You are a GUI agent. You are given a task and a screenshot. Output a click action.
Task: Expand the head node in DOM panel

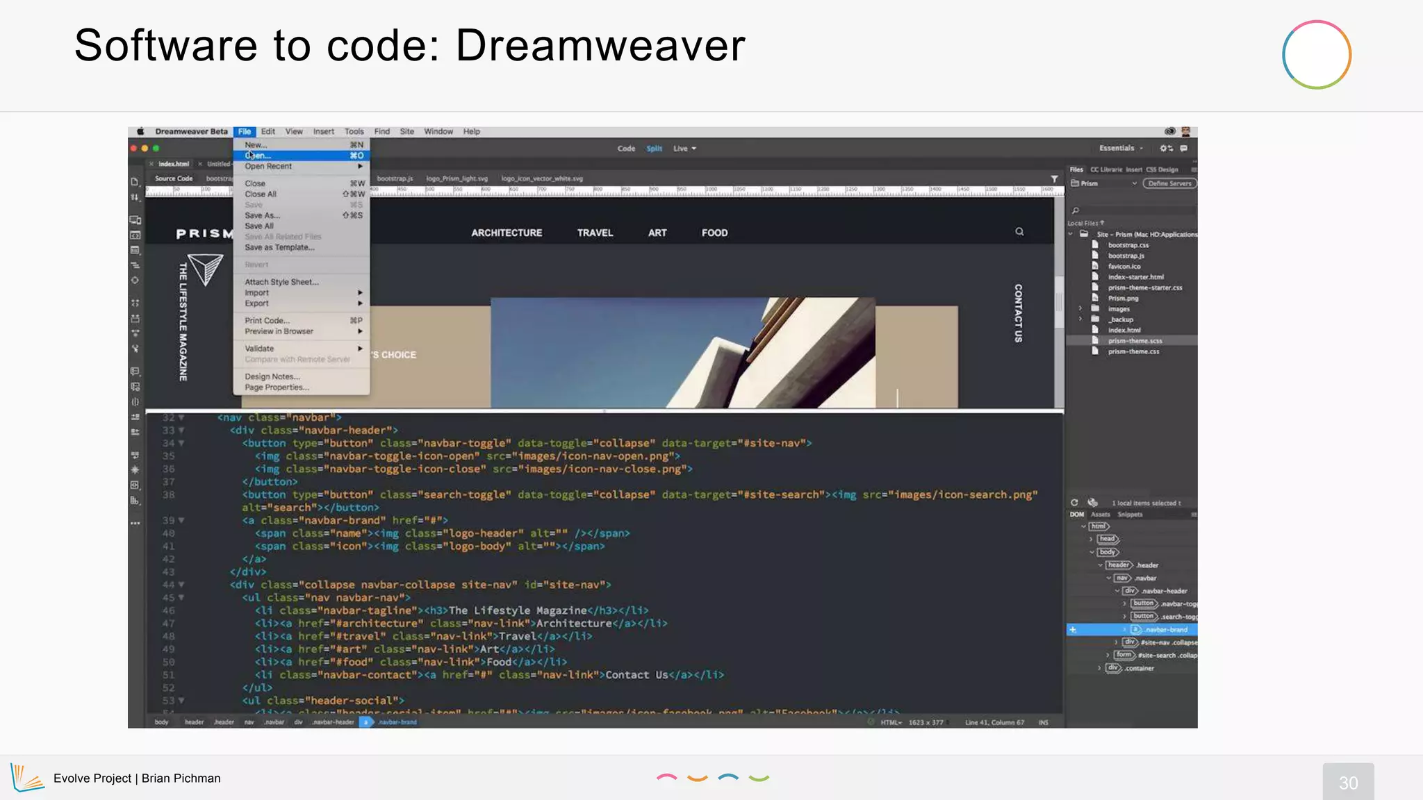click(x=1092, y=539)
